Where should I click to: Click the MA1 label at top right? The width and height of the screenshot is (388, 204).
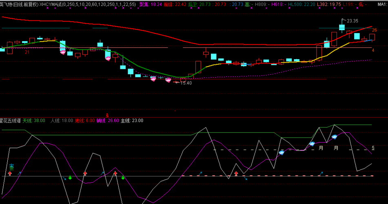coord(381,4)
